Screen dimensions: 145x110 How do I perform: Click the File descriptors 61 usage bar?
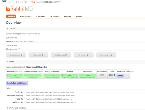pos(15,75)
